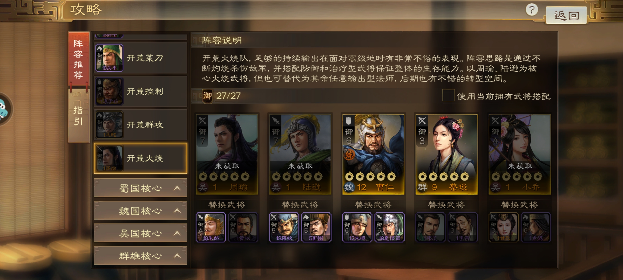623x280 pixels.
Task: Open the question mark help icon
Action: click(532, 10)
